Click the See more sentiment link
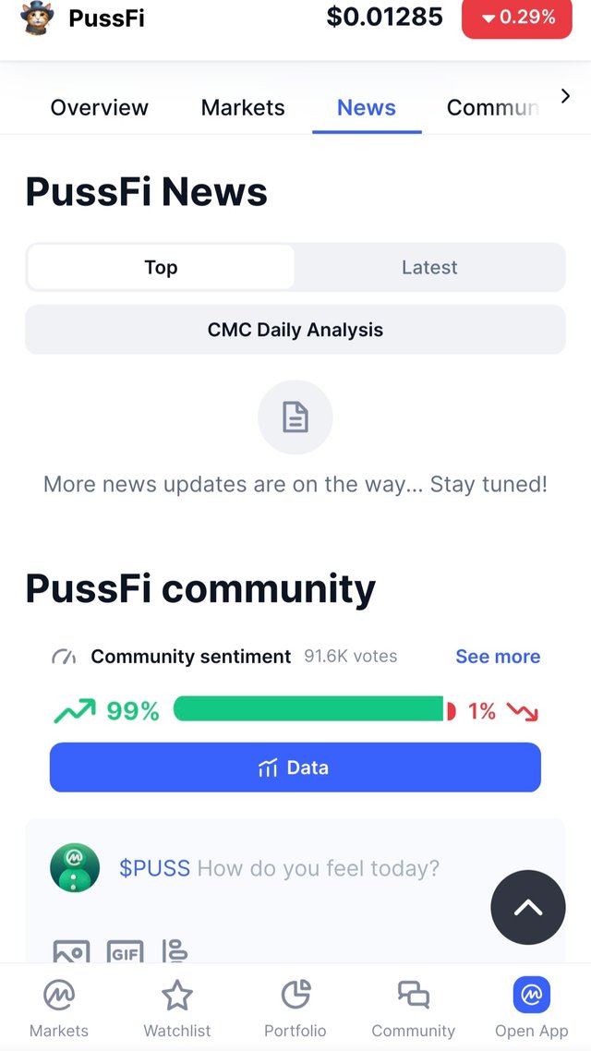 coord(498,657)
